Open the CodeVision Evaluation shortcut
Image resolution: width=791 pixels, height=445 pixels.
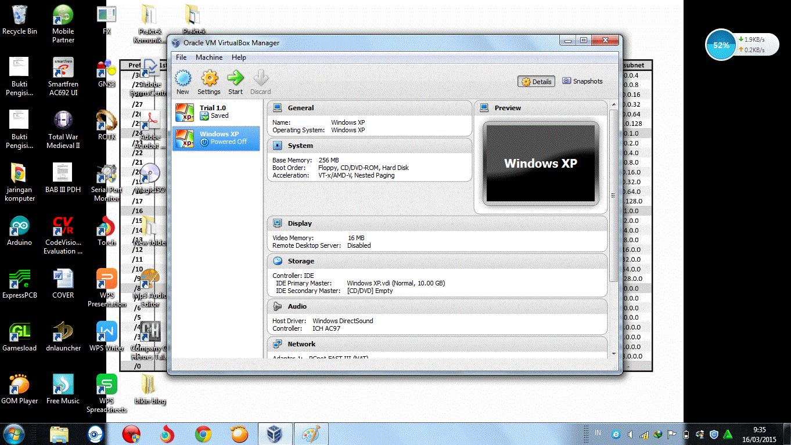point(63,235)
